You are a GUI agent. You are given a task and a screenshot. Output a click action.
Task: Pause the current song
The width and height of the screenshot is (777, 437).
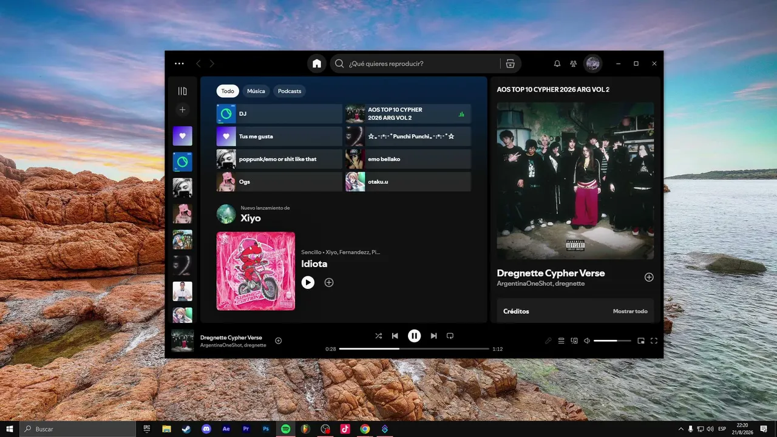[414, 336]
